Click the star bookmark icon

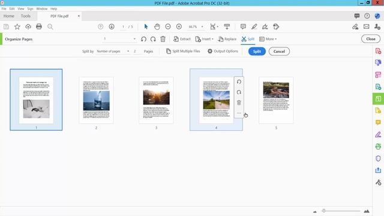coord(17,26)
